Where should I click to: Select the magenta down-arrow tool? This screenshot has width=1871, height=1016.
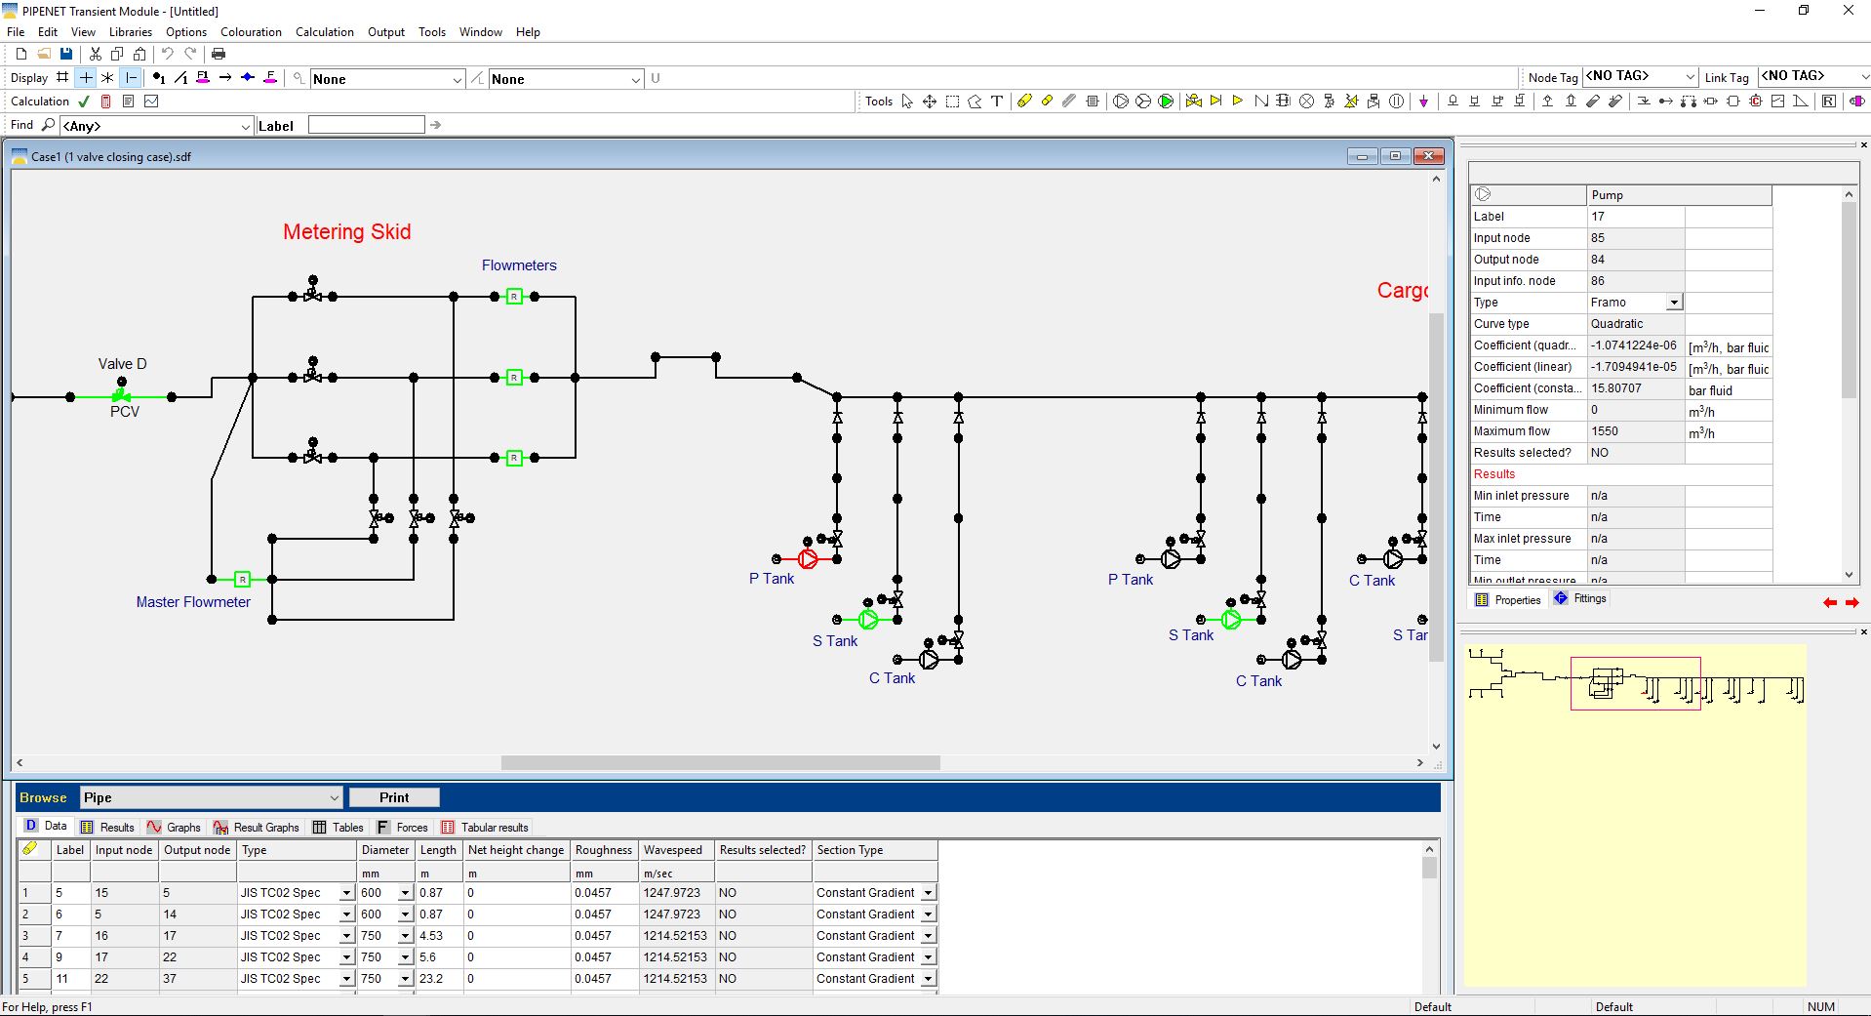coord(1424,101)
